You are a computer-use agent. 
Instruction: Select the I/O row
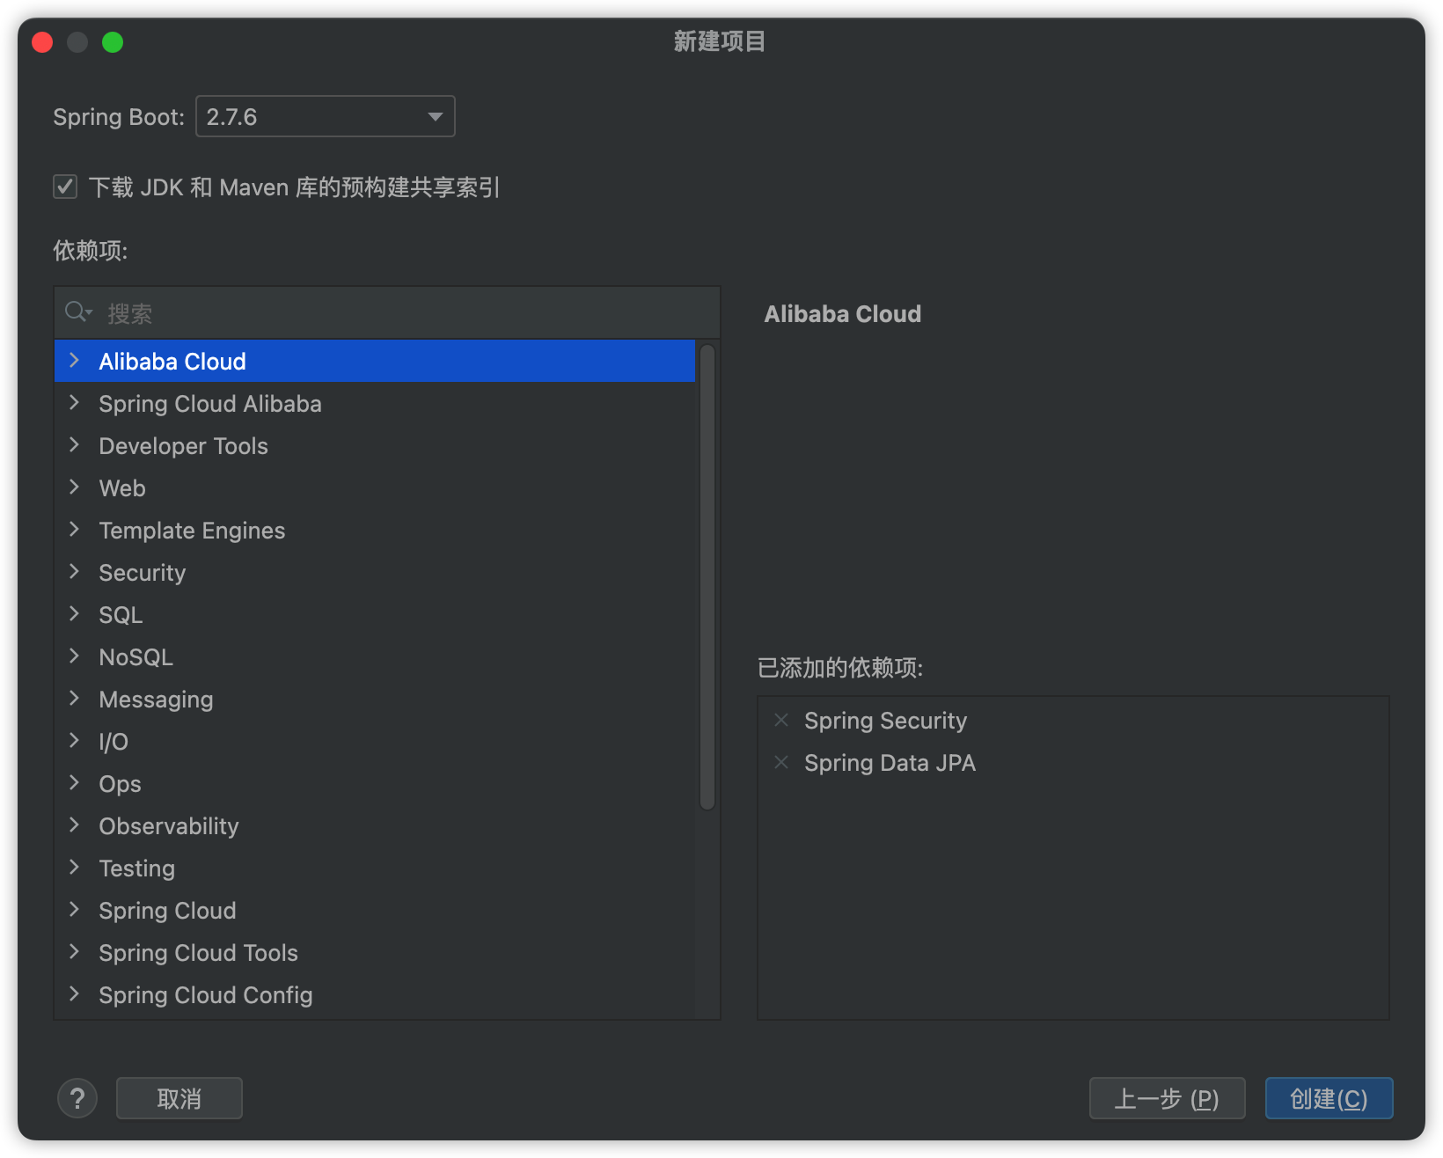[x=375, y=741]
